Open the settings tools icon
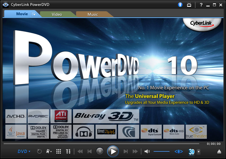The width and height of the screenshot is (226, 159). 68,151
